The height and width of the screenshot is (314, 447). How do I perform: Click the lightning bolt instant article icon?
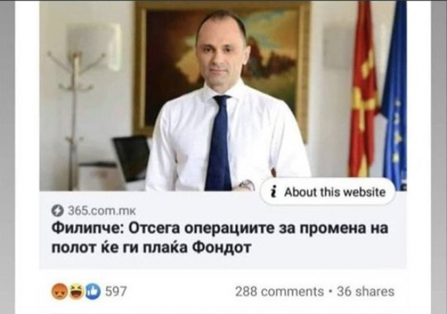pos(57,211)
